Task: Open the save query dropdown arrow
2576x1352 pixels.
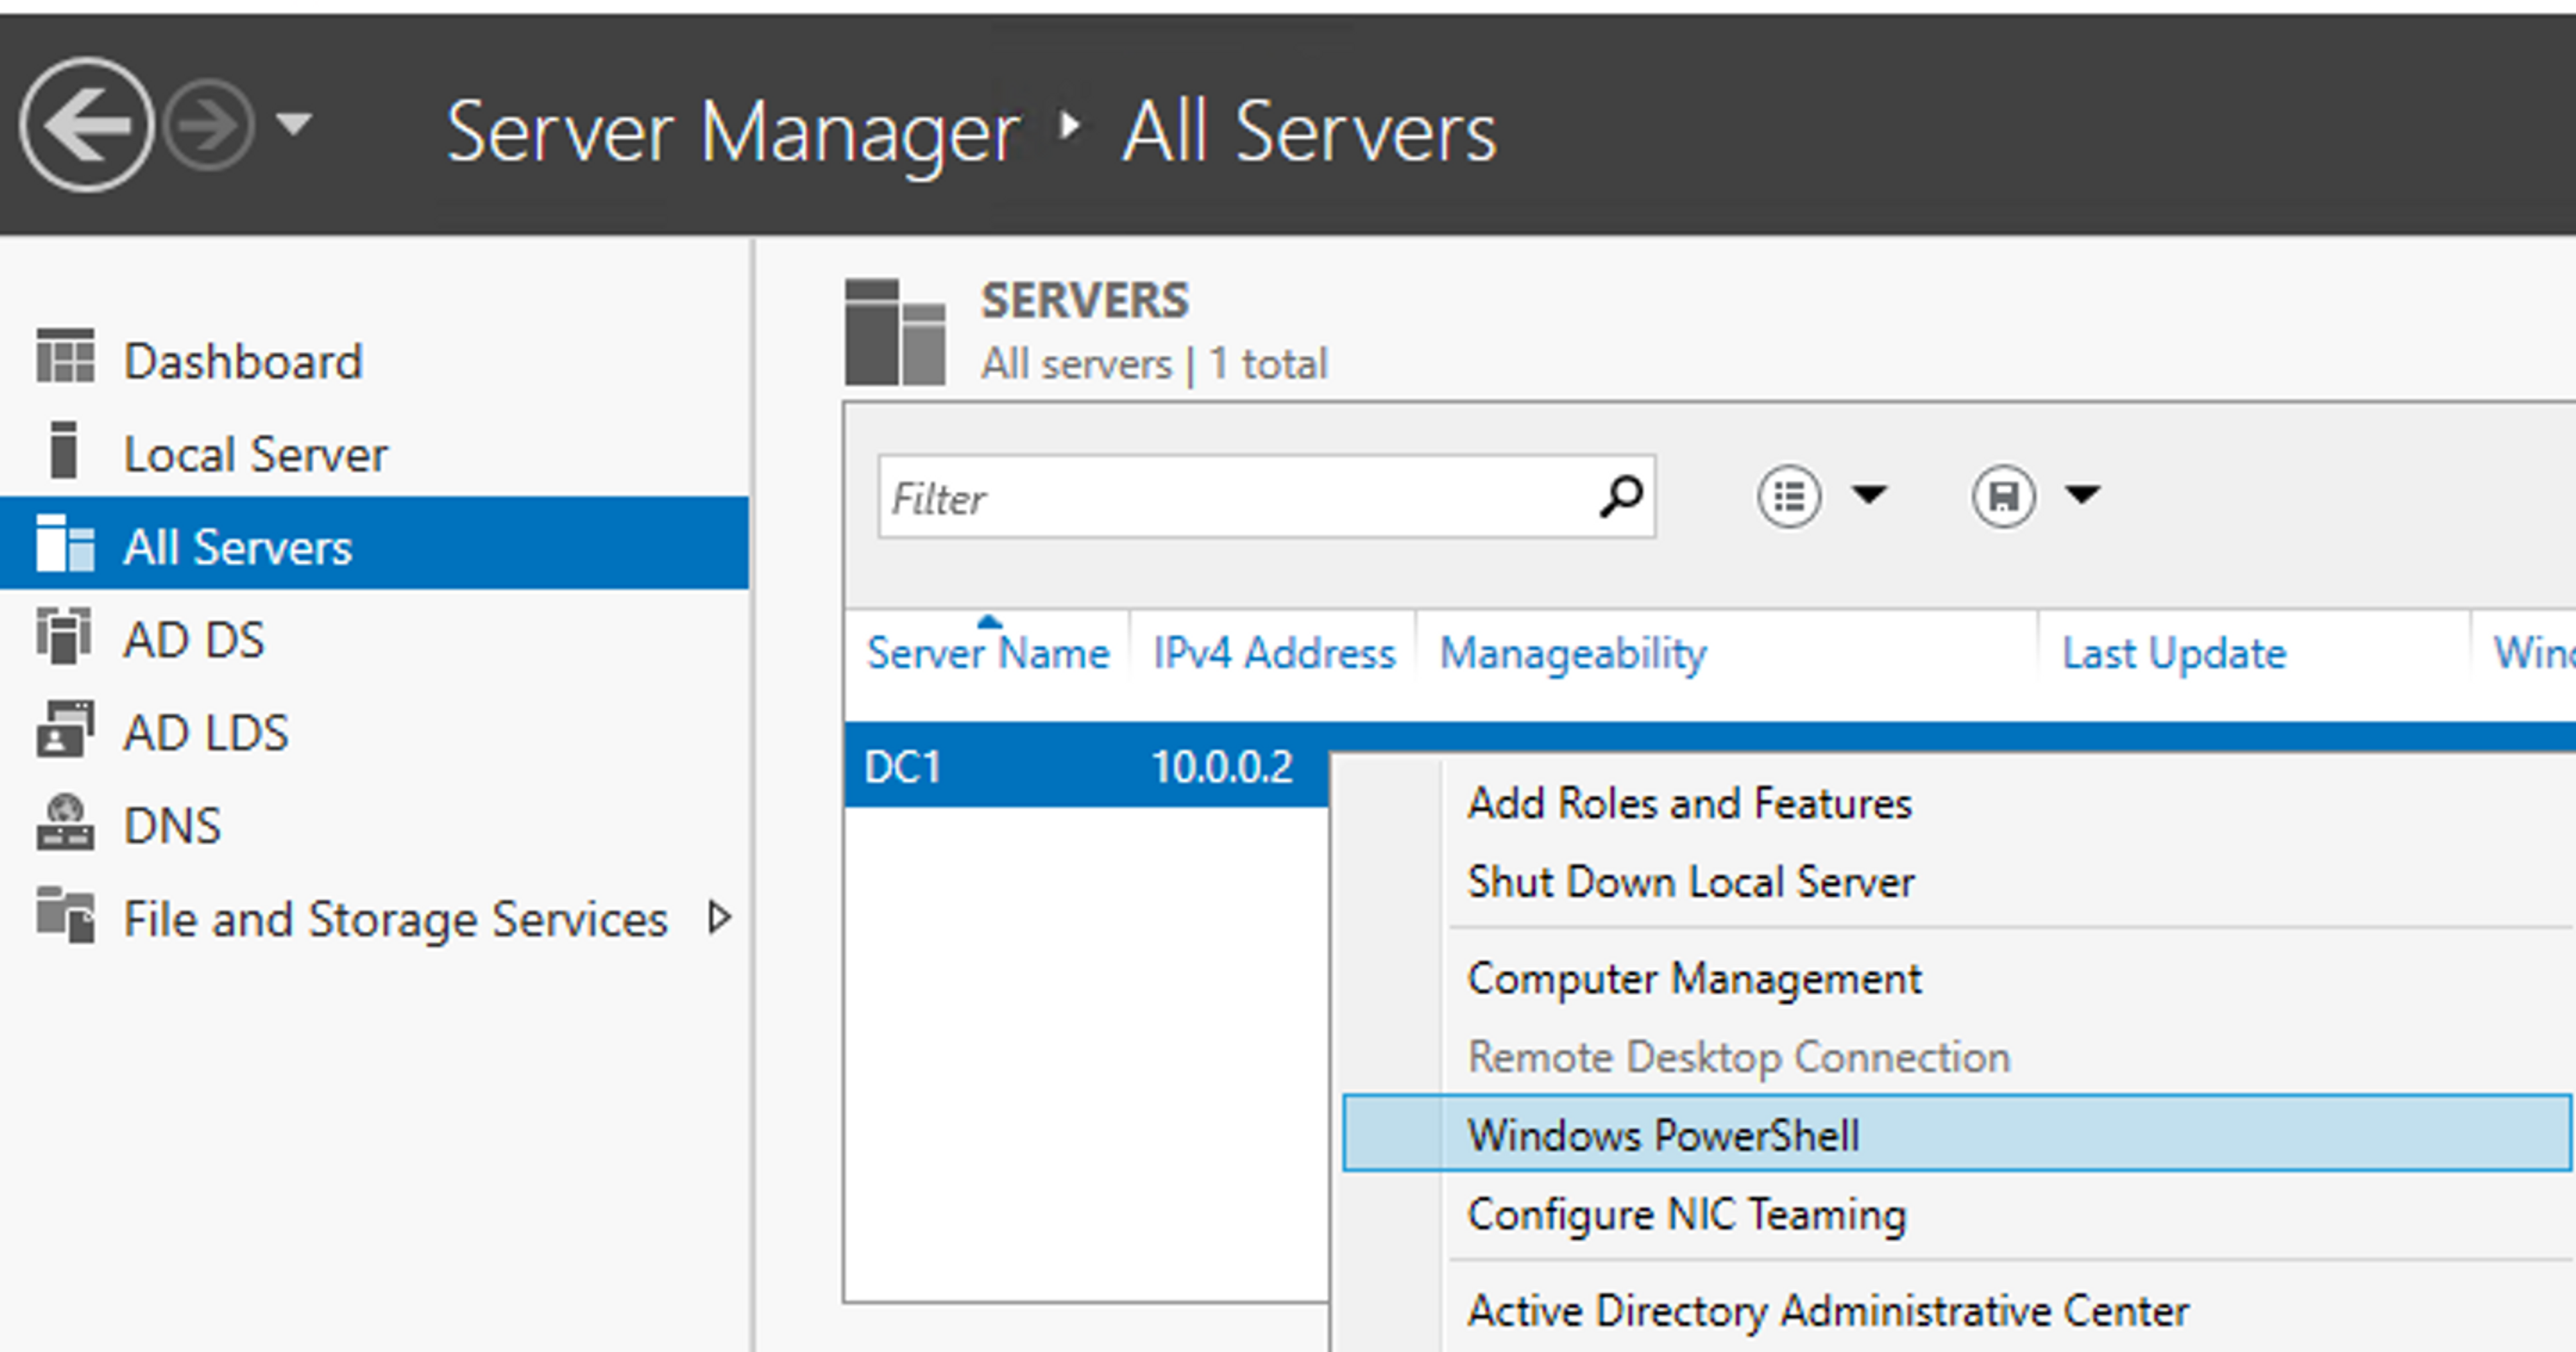Action: point(2082,494)
